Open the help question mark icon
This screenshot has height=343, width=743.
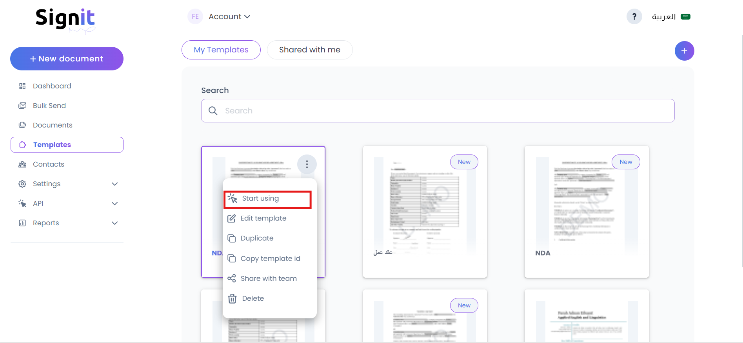(x=634, y=16)
